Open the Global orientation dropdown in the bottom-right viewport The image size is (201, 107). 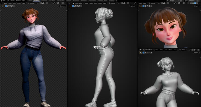coord(183,50)
